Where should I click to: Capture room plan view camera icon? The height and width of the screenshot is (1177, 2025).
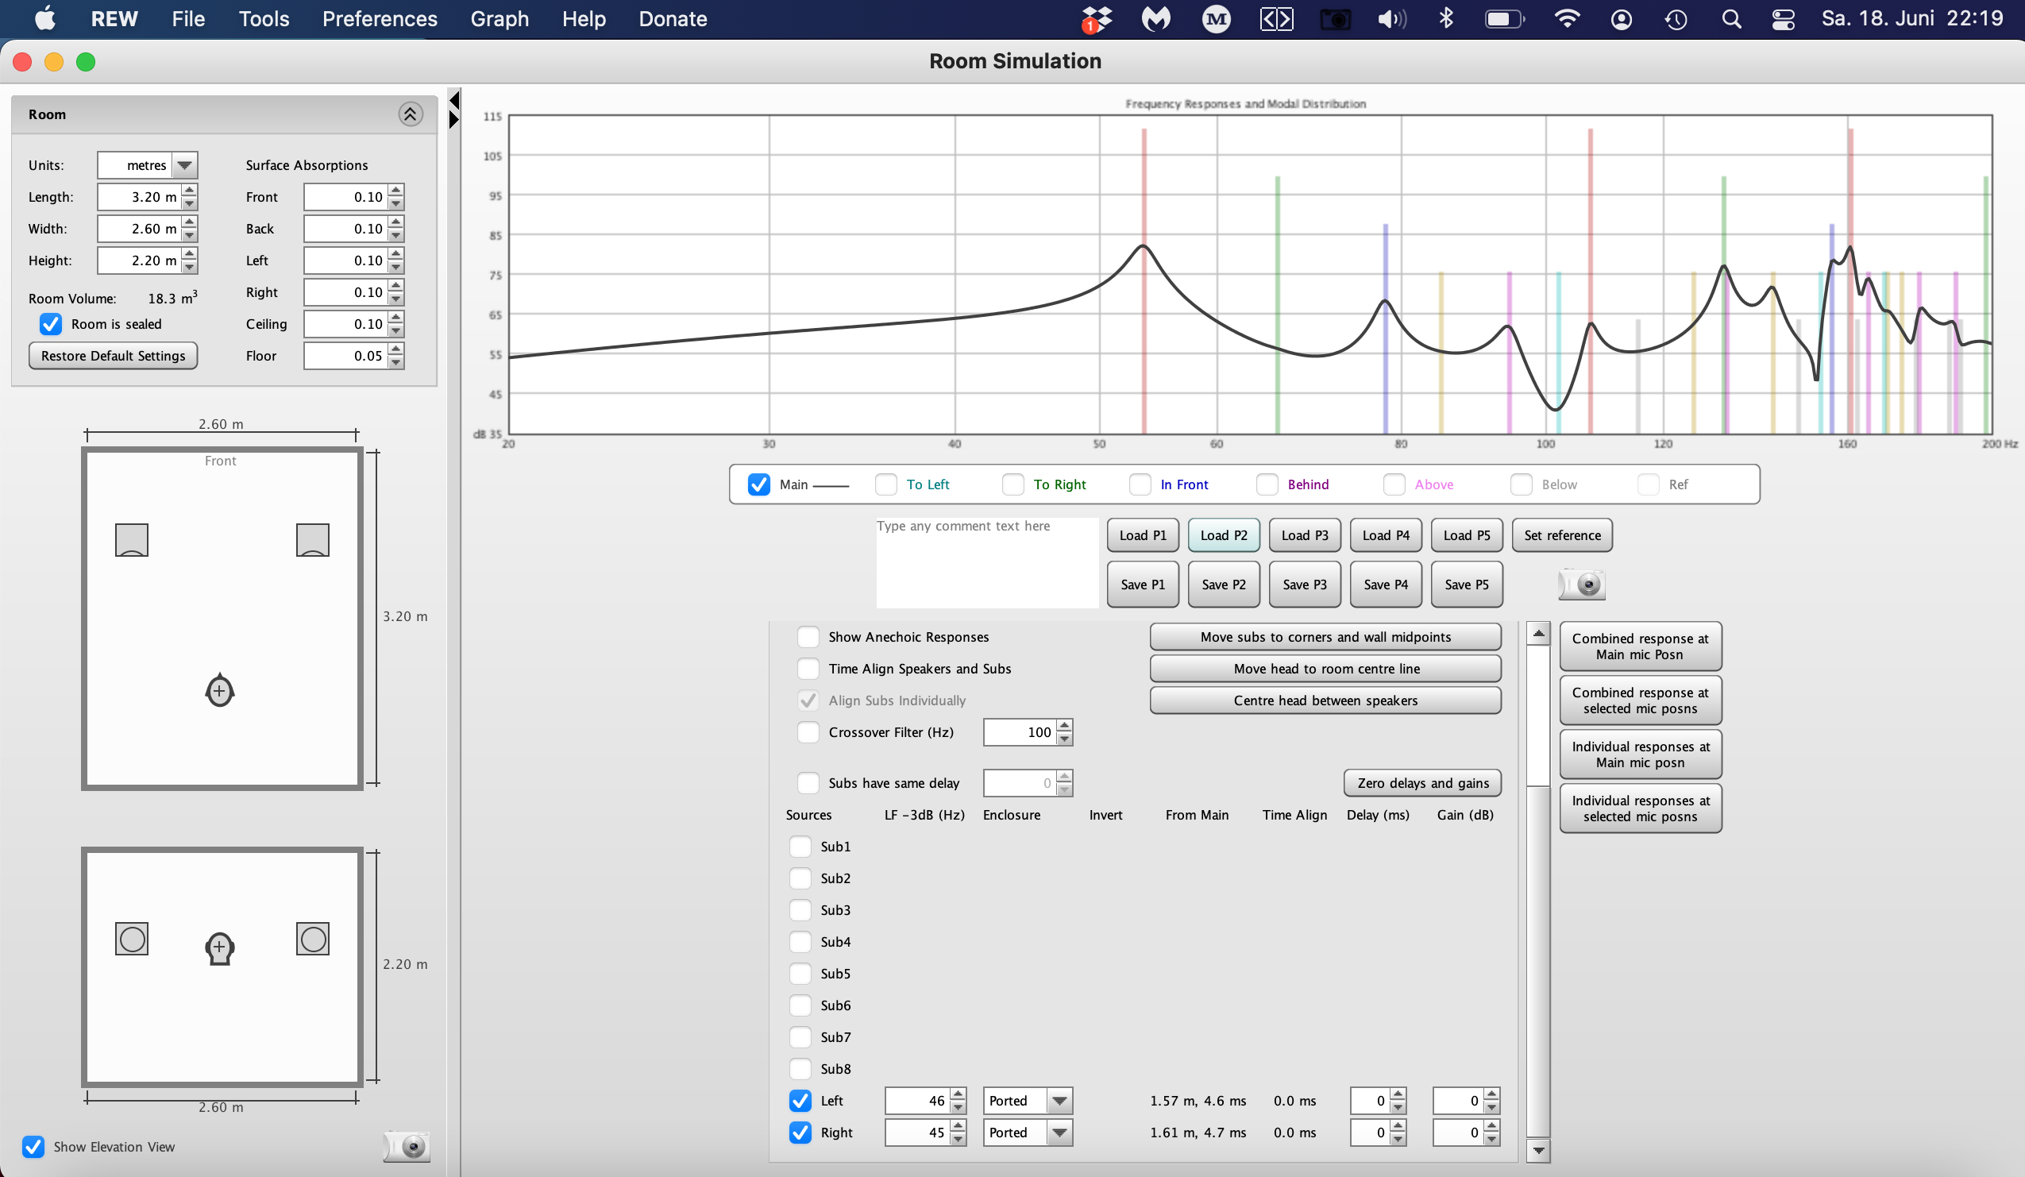pyautogui.click(x=407, y=1146)
